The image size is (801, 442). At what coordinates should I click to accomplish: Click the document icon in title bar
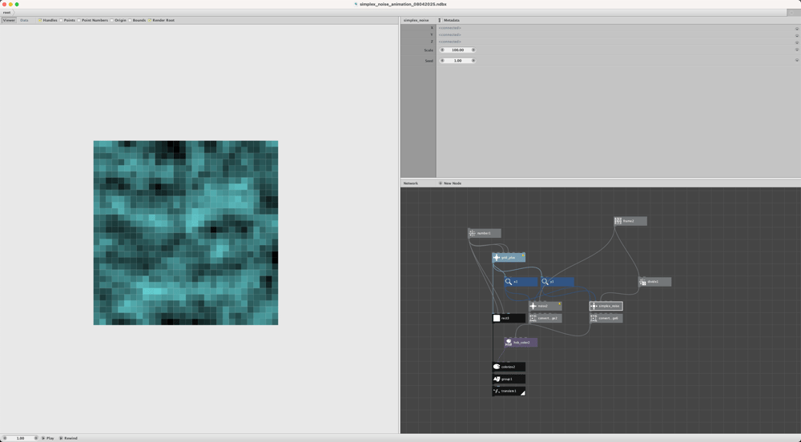[x=356, y=4]
